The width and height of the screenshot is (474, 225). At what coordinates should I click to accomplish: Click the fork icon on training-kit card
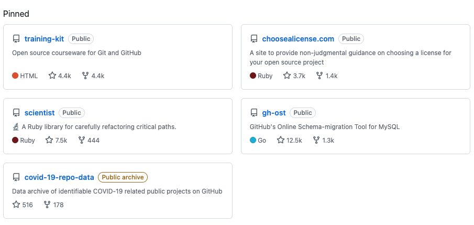(85, 76)
